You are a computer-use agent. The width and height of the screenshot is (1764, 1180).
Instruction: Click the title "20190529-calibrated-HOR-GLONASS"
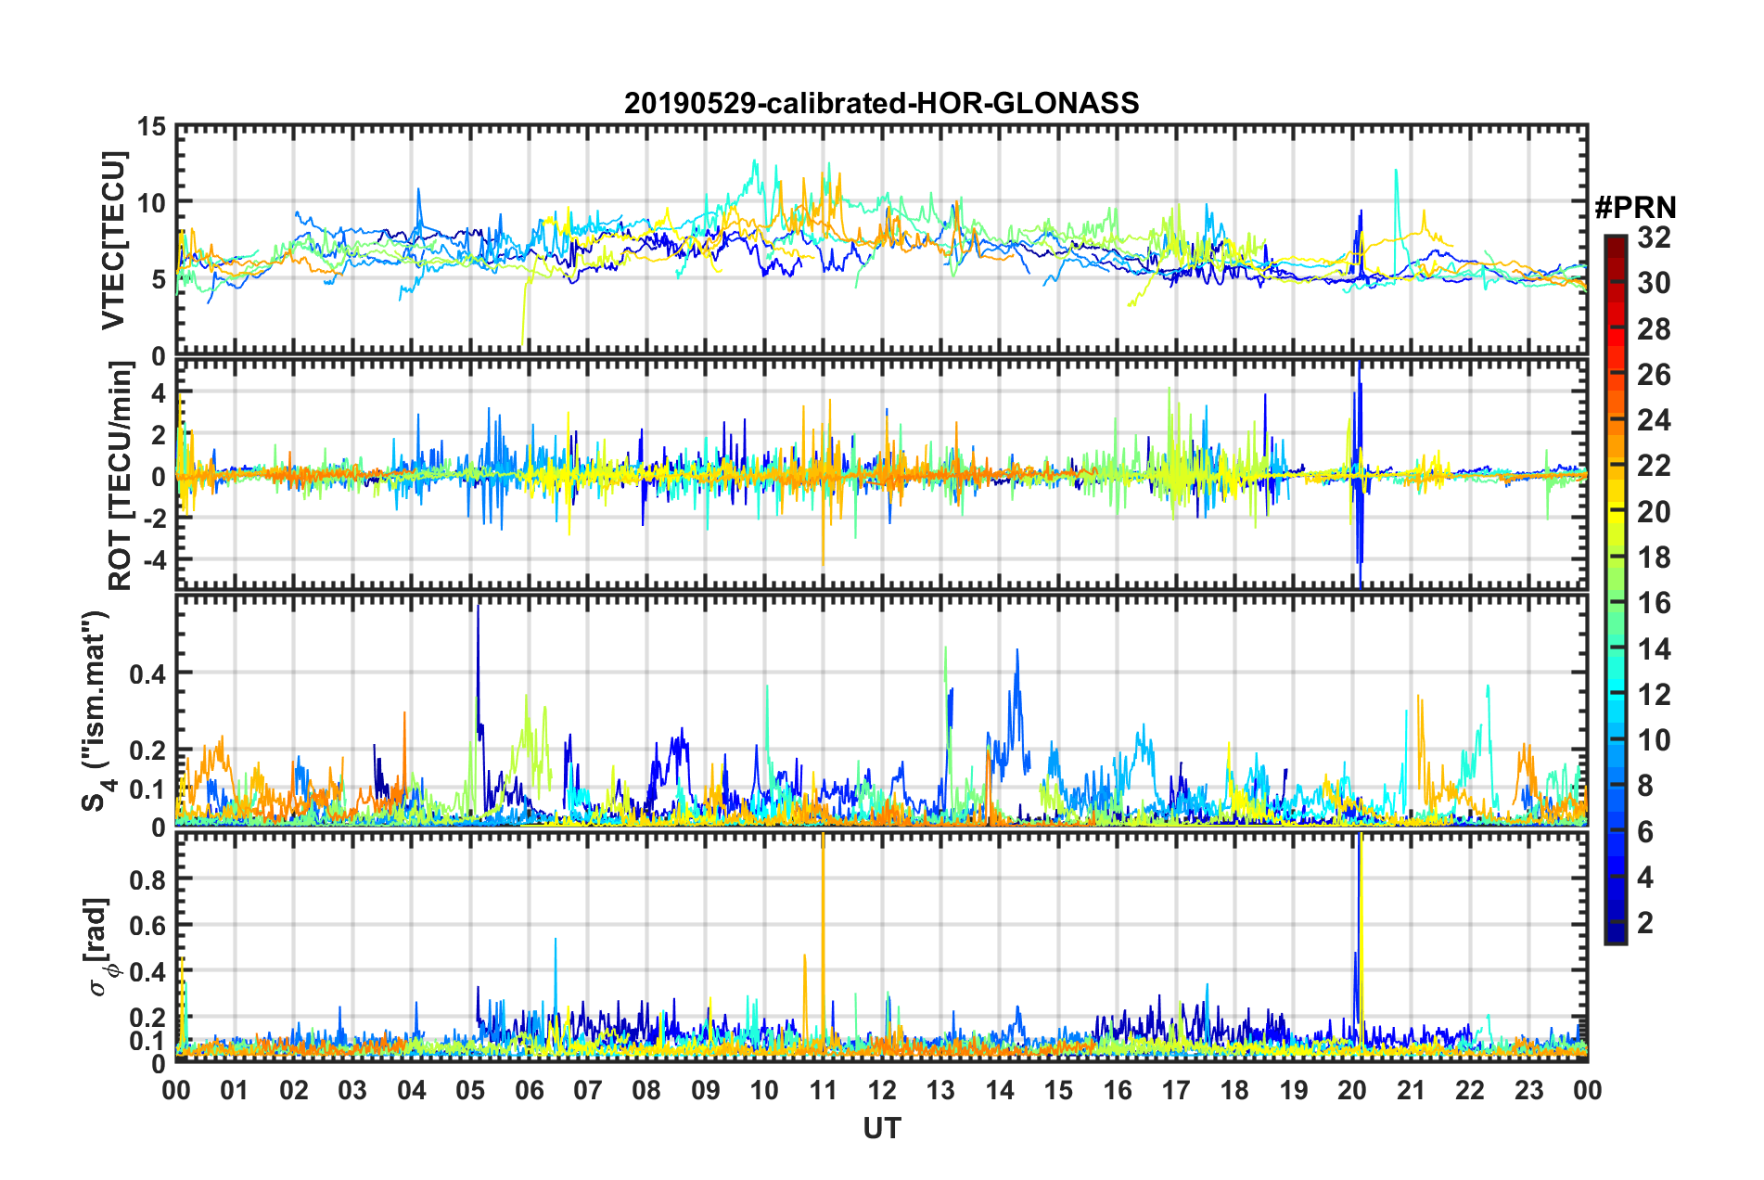881,102
